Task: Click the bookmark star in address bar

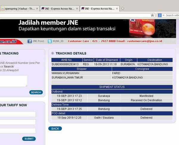Action: click(x=152, y=15)
